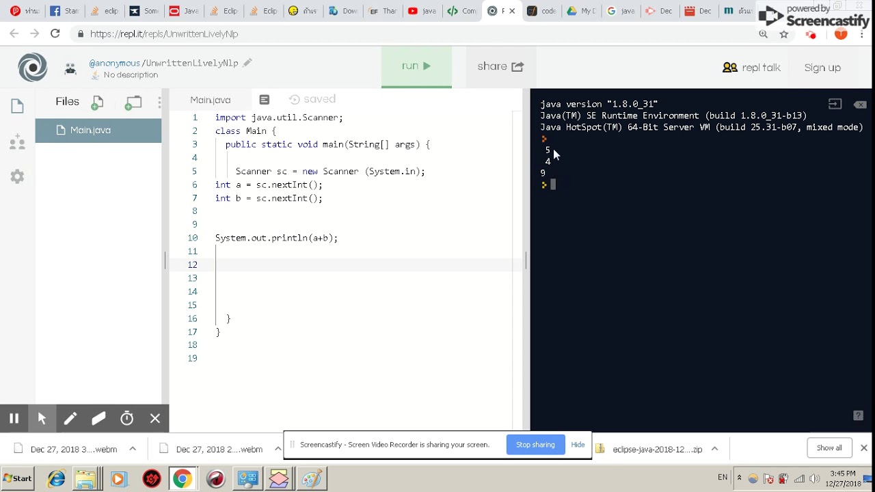Select the Screencastify mouse cursor tool

42,418
